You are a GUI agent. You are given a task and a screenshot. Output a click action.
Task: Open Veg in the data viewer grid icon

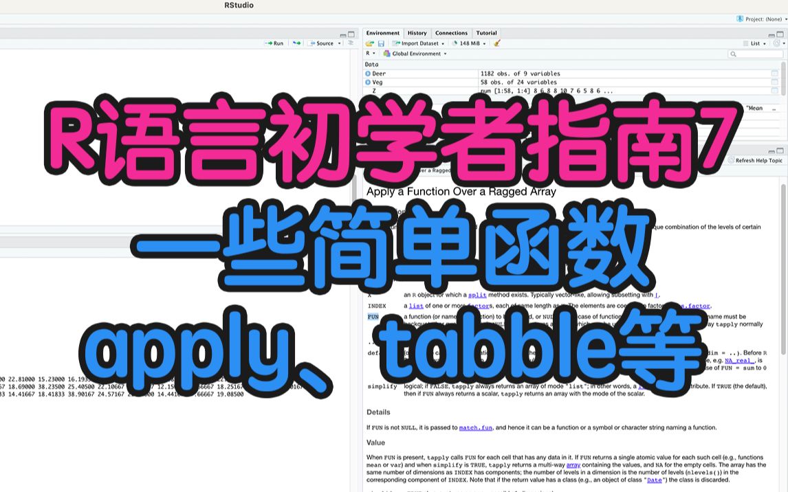774,81
